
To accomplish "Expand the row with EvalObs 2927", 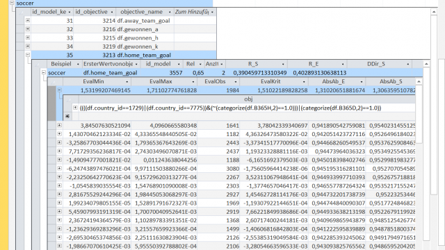I will coord(59,194).
